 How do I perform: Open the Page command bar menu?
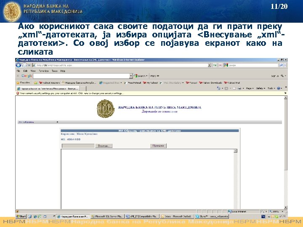(250, 88)
